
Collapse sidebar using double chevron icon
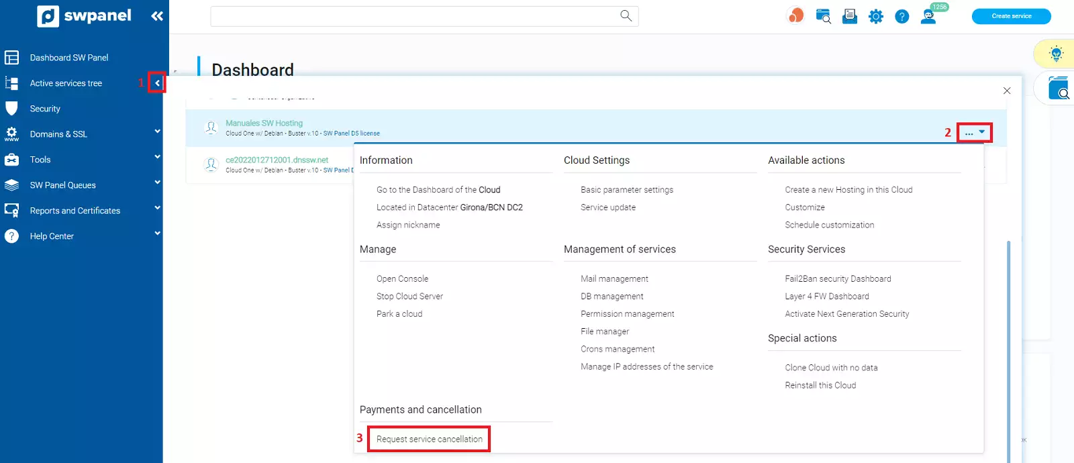(x=157, y=16)
